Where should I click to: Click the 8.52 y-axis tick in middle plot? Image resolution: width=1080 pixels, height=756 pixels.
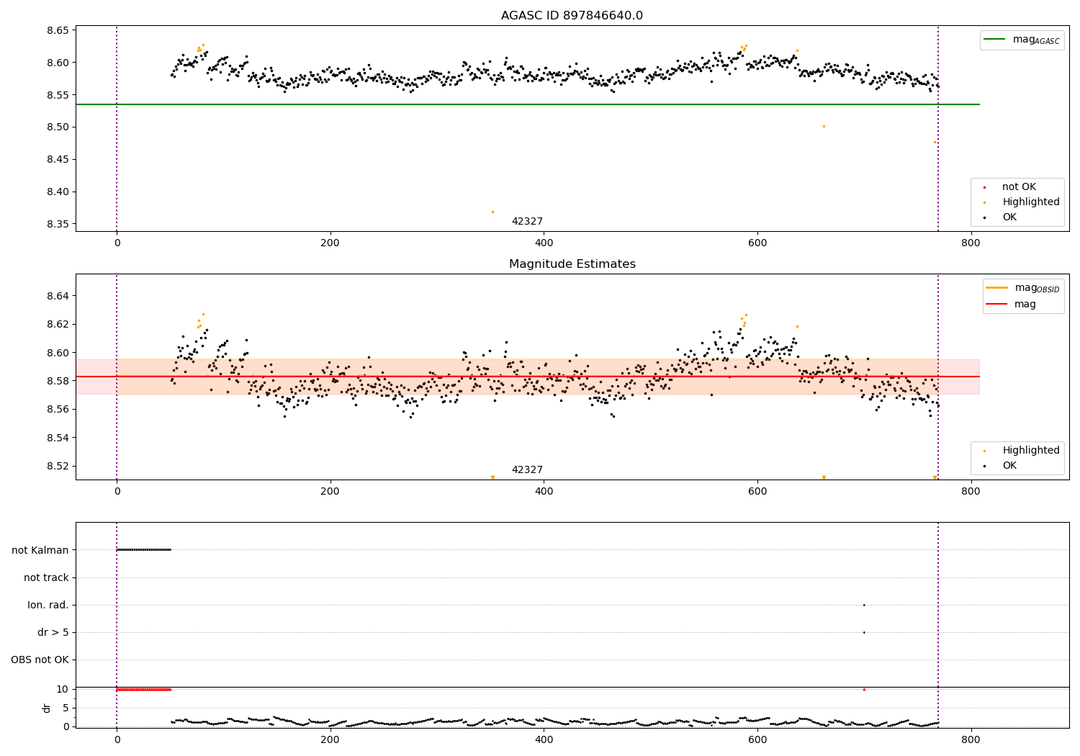(x=58, y=466)
